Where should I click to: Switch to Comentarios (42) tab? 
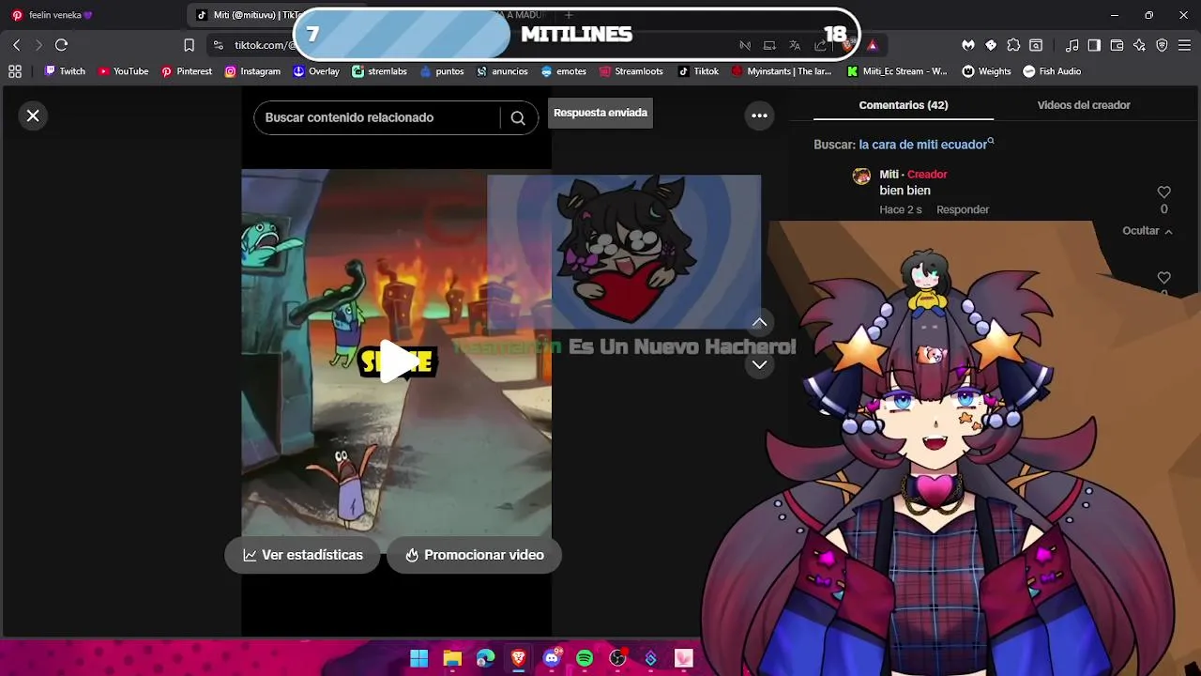pos(904,105)
